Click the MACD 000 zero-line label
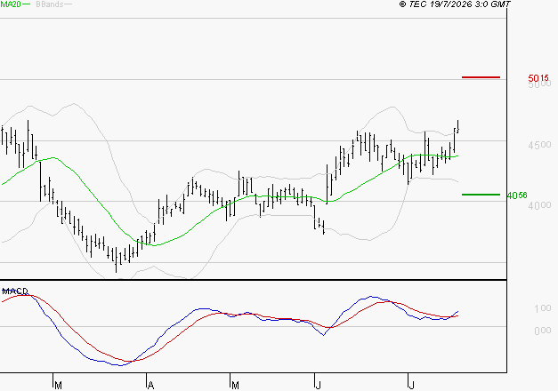The height and width of the screenshot is (391, 558). pos(543,331)
